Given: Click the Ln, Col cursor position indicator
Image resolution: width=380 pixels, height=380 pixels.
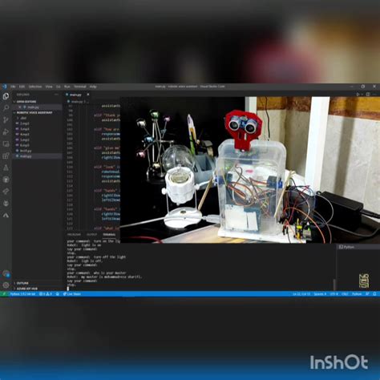Looking at the screenshot, I should coord(301,294).
